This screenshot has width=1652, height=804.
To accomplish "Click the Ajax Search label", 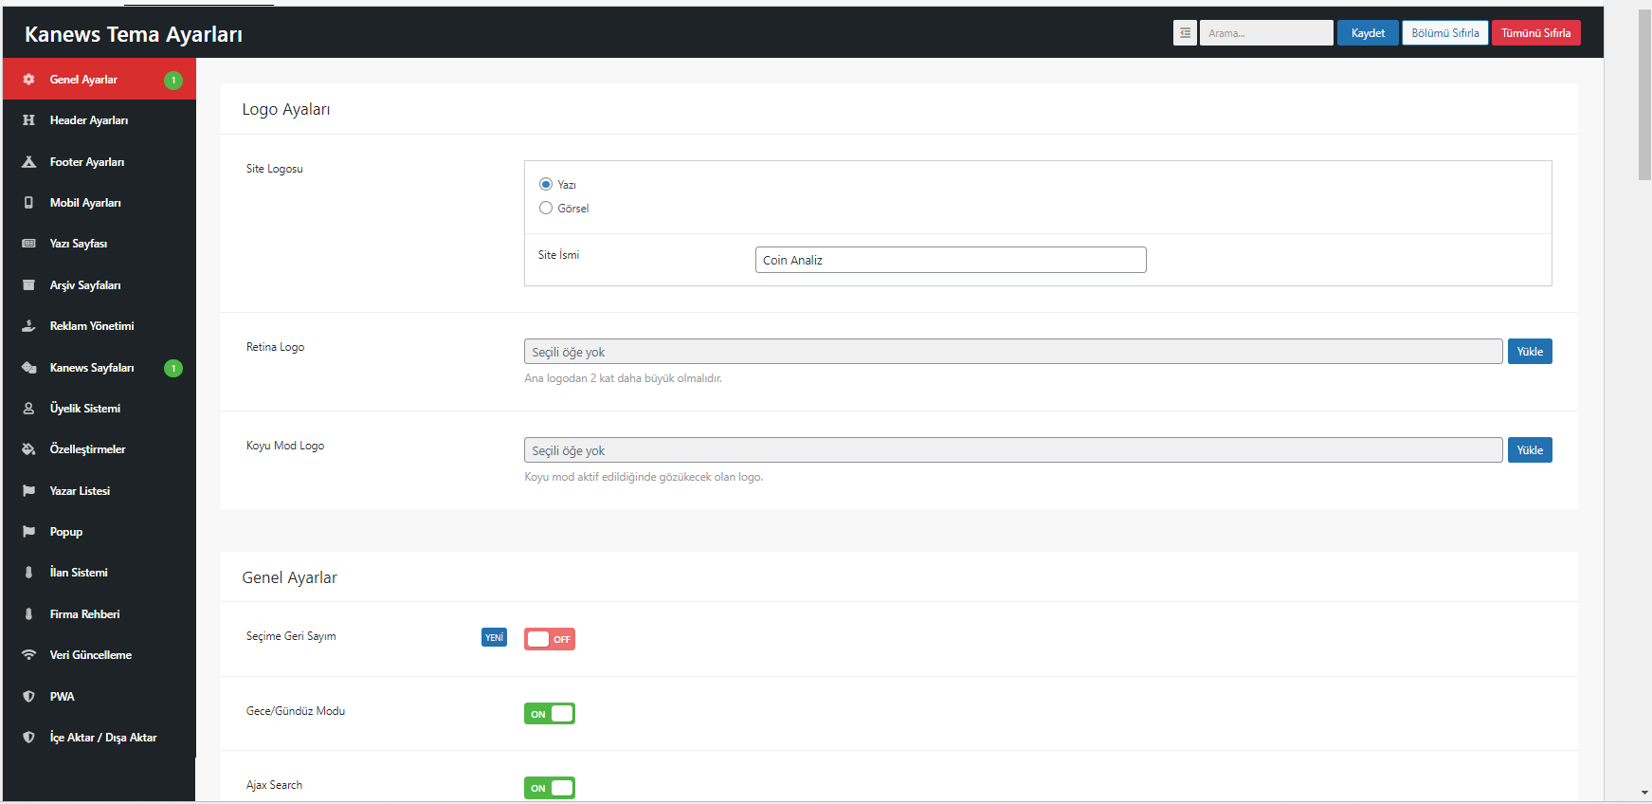I will click(274, 785).
